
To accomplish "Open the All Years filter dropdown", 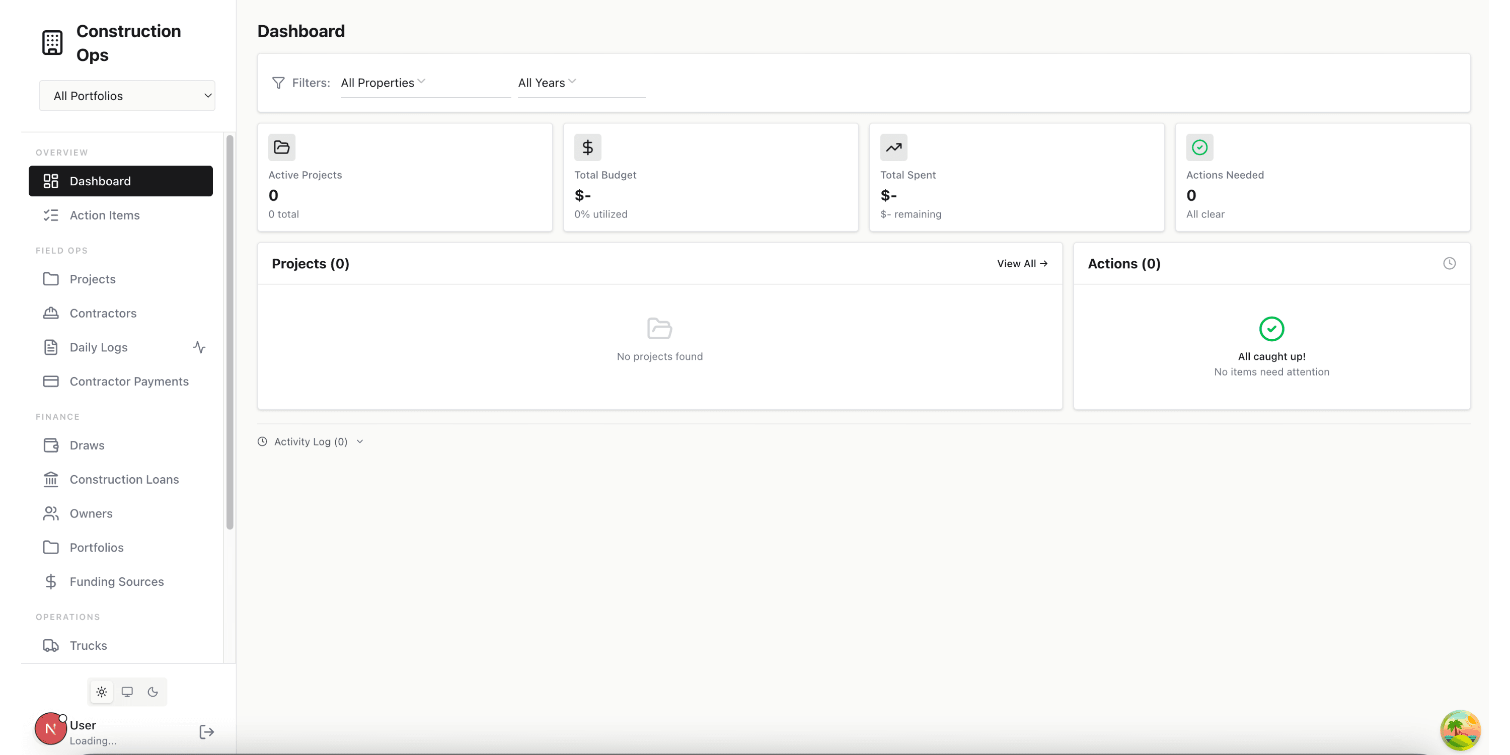I will 581,83.
